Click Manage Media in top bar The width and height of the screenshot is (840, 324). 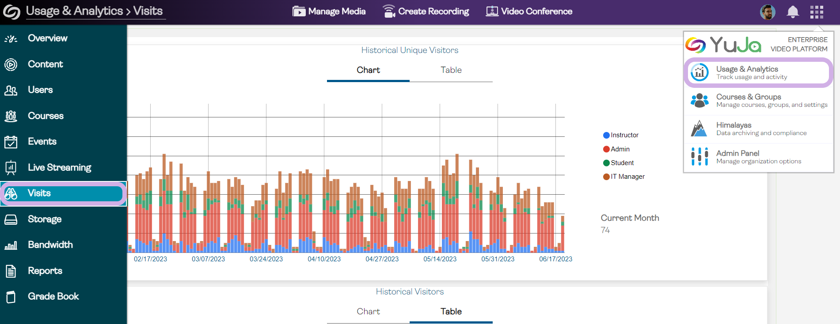pyautogui.click(x=329, y=11)
